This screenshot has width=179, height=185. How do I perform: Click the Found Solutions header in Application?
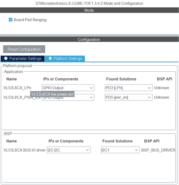(121, 79)
